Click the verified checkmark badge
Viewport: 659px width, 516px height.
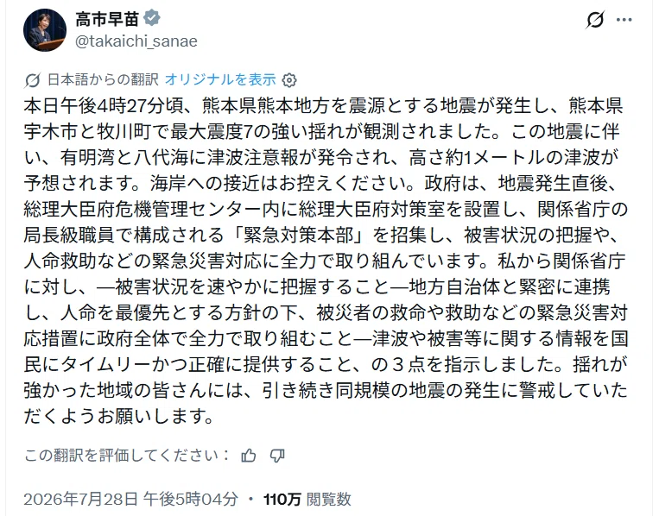[151, 18]
